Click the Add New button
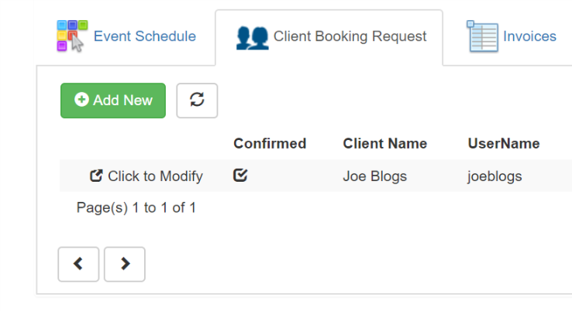This screenshot has height=311, width=572. click(x=113, y=101)
